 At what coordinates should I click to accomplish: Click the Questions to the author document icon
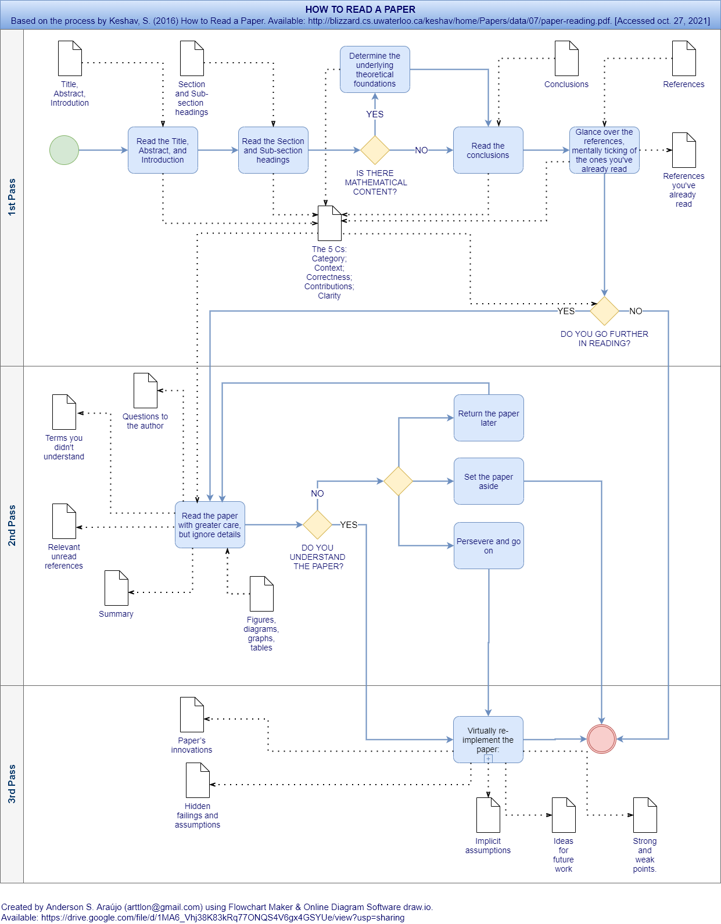pyautogui.click(x=145, y=391)
